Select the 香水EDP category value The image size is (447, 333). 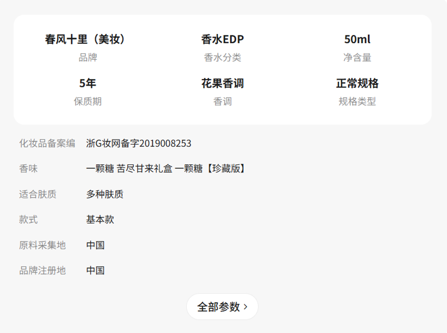click(x=222, y=39)
